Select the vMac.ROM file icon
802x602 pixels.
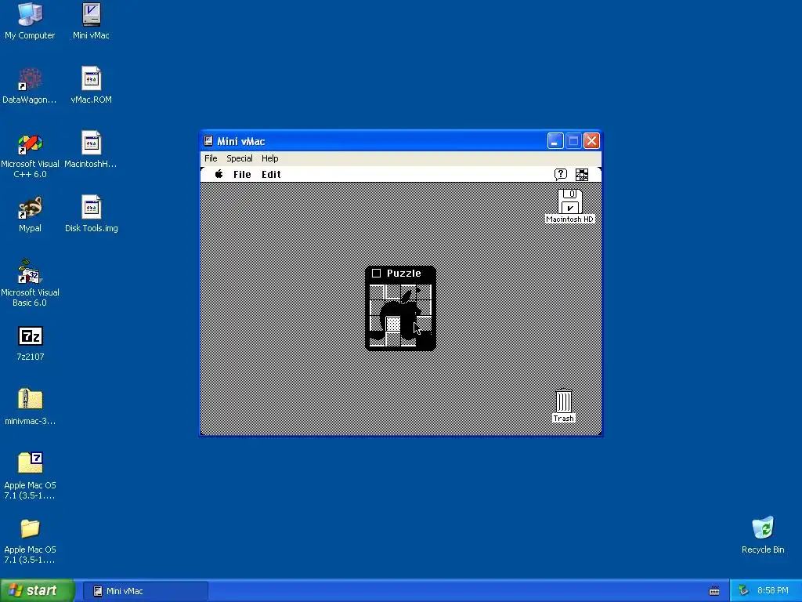[x=91, y=85]
